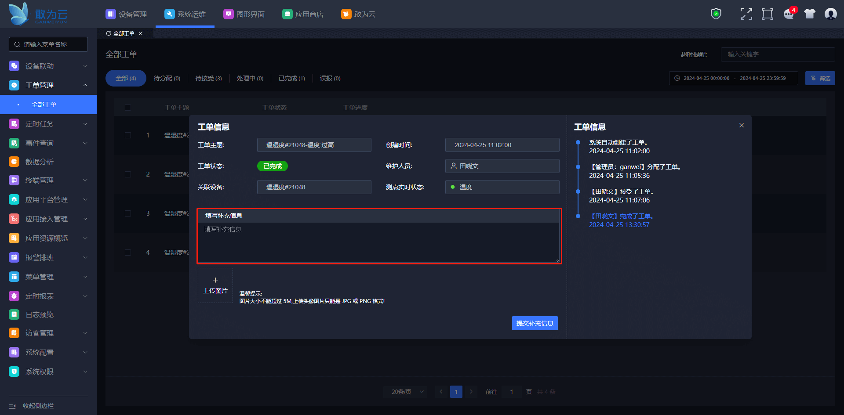Open user avatar profile menu
This screenshot has height=415, width=844.
pyautogui.click(x=831, y=14)
